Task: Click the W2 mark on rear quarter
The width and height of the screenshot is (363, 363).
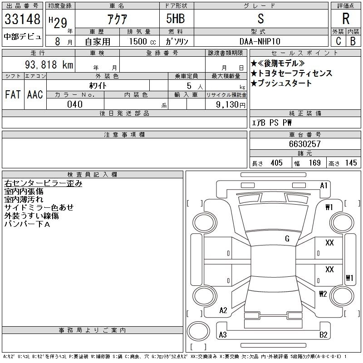Action: 323,294
